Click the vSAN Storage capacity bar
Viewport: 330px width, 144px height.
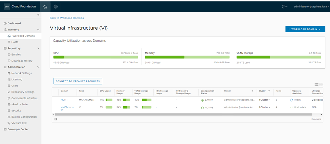279,57
